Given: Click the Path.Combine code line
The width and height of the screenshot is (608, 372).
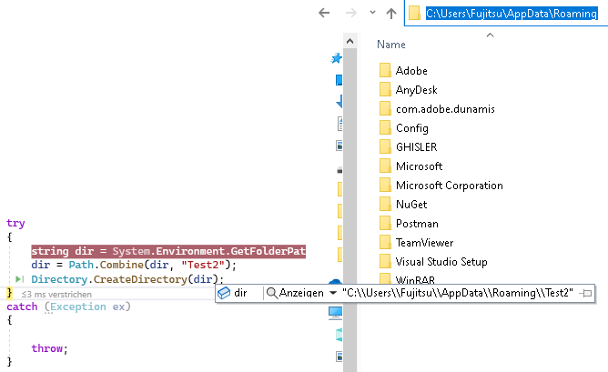Looking at the screenshot, I should 134,265.
